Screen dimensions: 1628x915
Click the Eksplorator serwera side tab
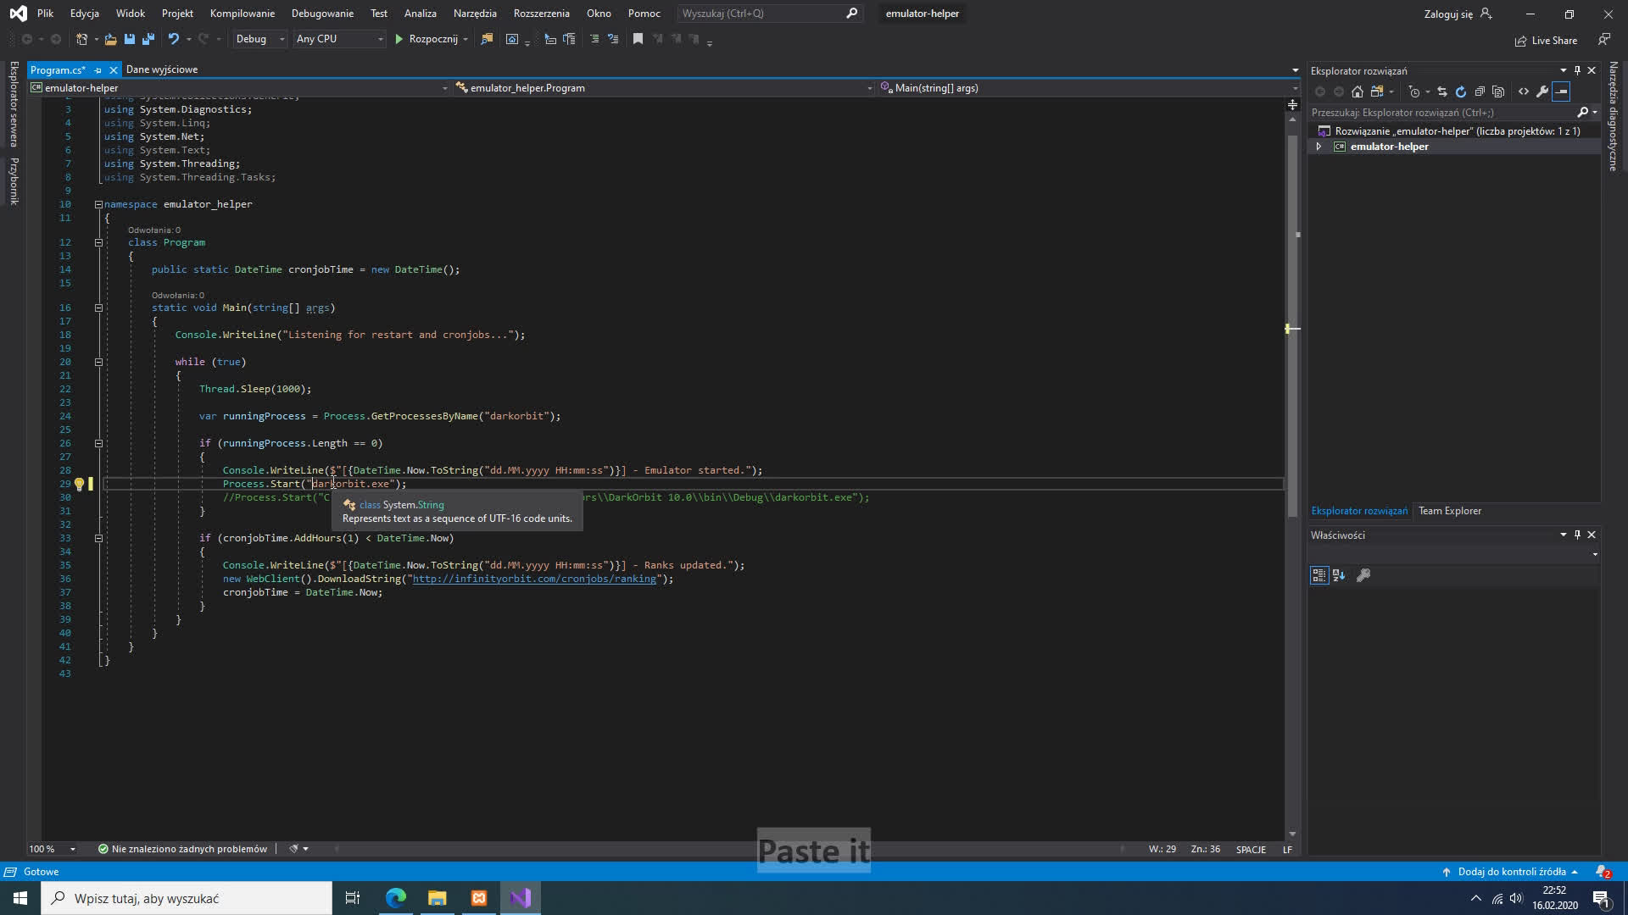point(14,103)
